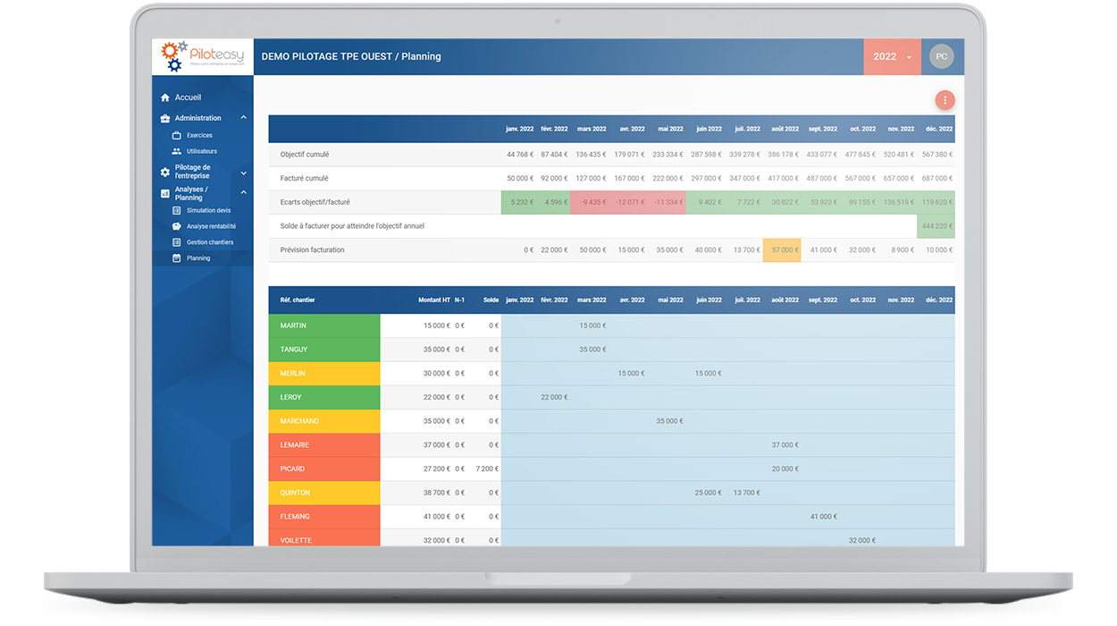
Task: Click the Accueil home icon
Action: tap(164, 97)
